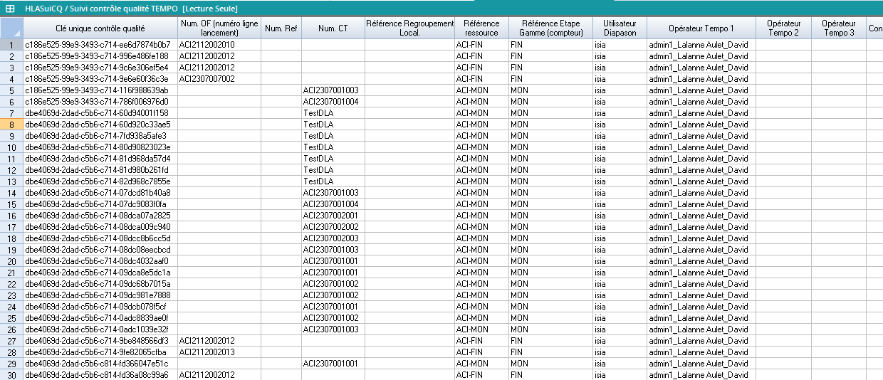This screenshot has width=883, height=380.
Task: Click the 'Num. OF (numéro ligne lancement)' column header
Action: click(219, 28)
